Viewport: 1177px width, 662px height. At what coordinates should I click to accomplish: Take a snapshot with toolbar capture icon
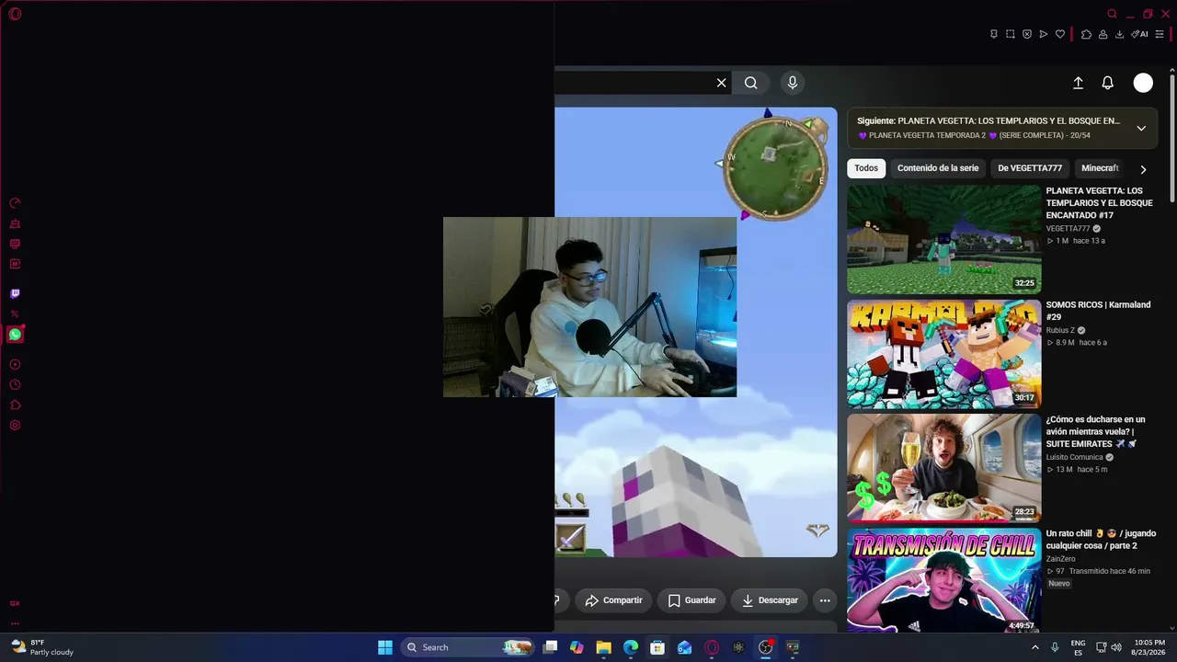tap(1011, 34)
